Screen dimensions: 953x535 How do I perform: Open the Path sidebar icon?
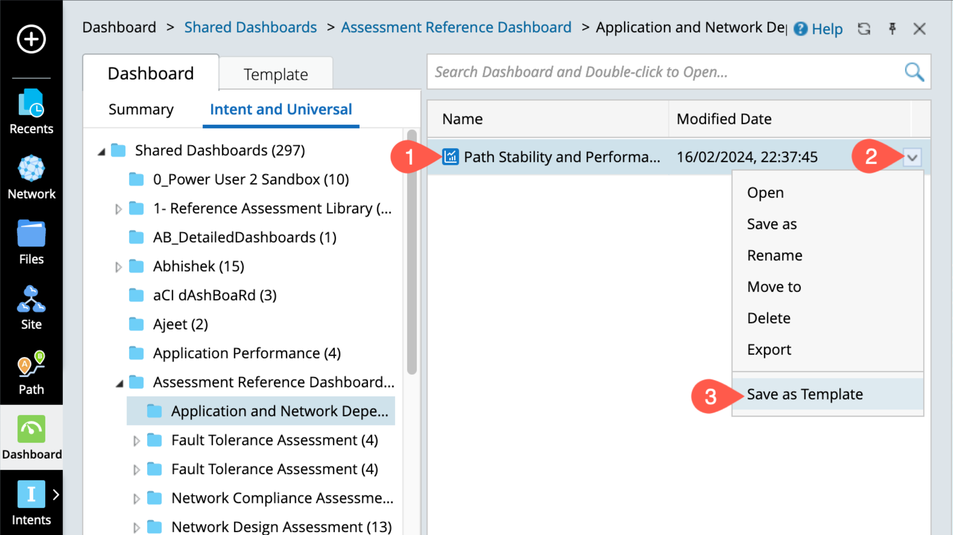point(31,372)
